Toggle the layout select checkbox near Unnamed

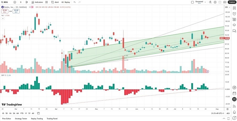[193, 2]
